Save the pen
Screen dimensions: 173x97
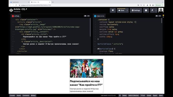pyautogui.click(x=121, y=10)
